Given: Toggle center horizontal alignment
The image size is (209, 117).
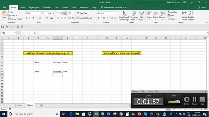Looking at the screenshot, I should click(x=62, y=18).
